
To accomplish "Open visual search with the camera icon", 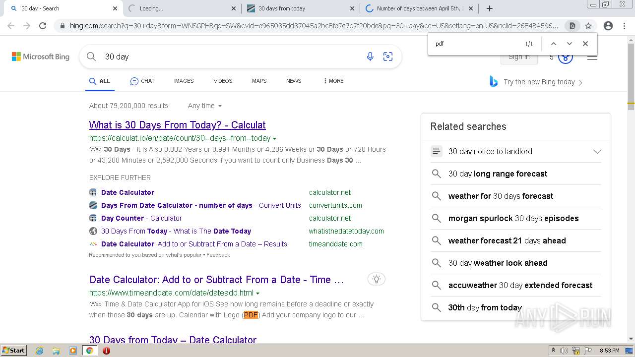I will pos(388,57).
